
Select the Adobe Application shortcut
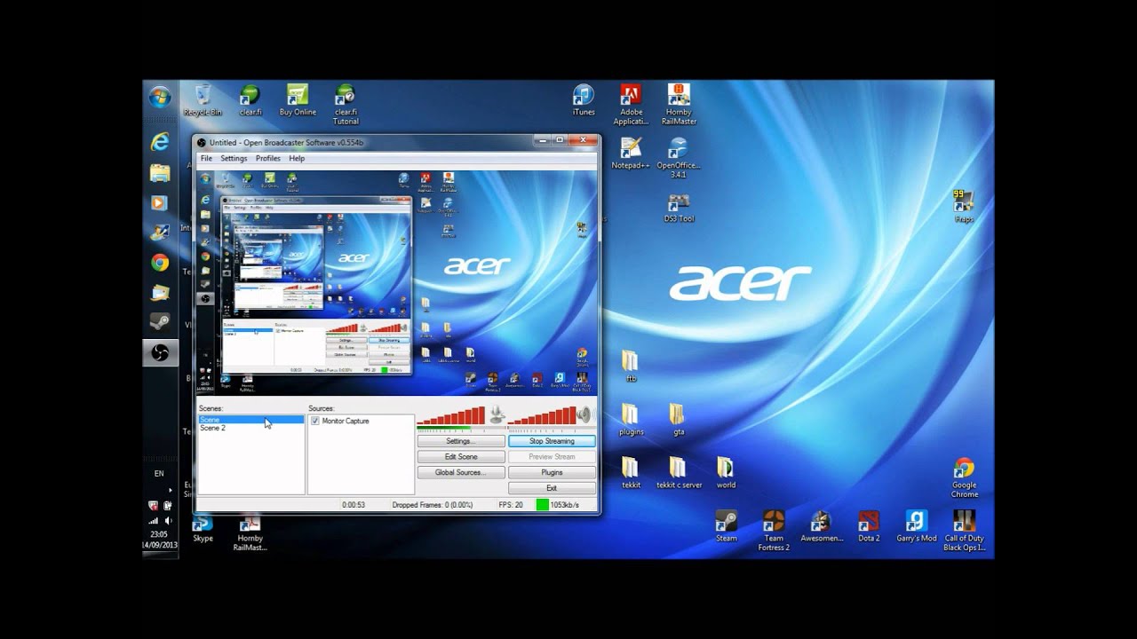point(631,105)
